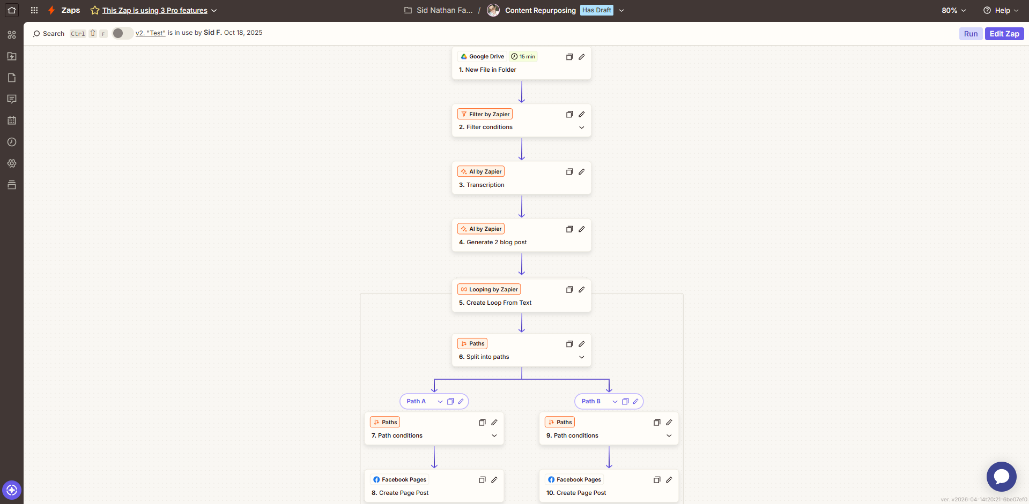
Task: Open the chat support bubble
Action: click(x=1001, y=476)
